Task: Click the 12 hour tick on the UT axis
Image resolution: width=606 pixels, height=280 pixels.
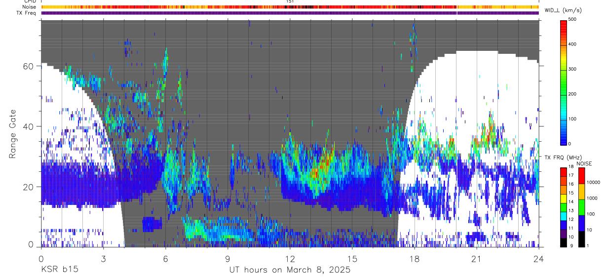Action: [x=290, y=258]
